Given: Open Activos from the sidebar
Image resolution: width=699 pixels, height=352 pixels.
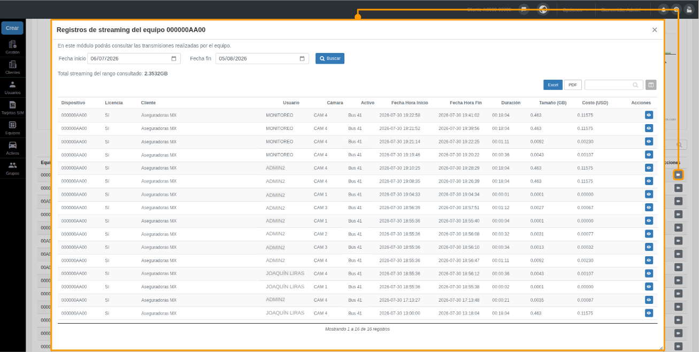Looking at the screenshot, I should [12, 148].
